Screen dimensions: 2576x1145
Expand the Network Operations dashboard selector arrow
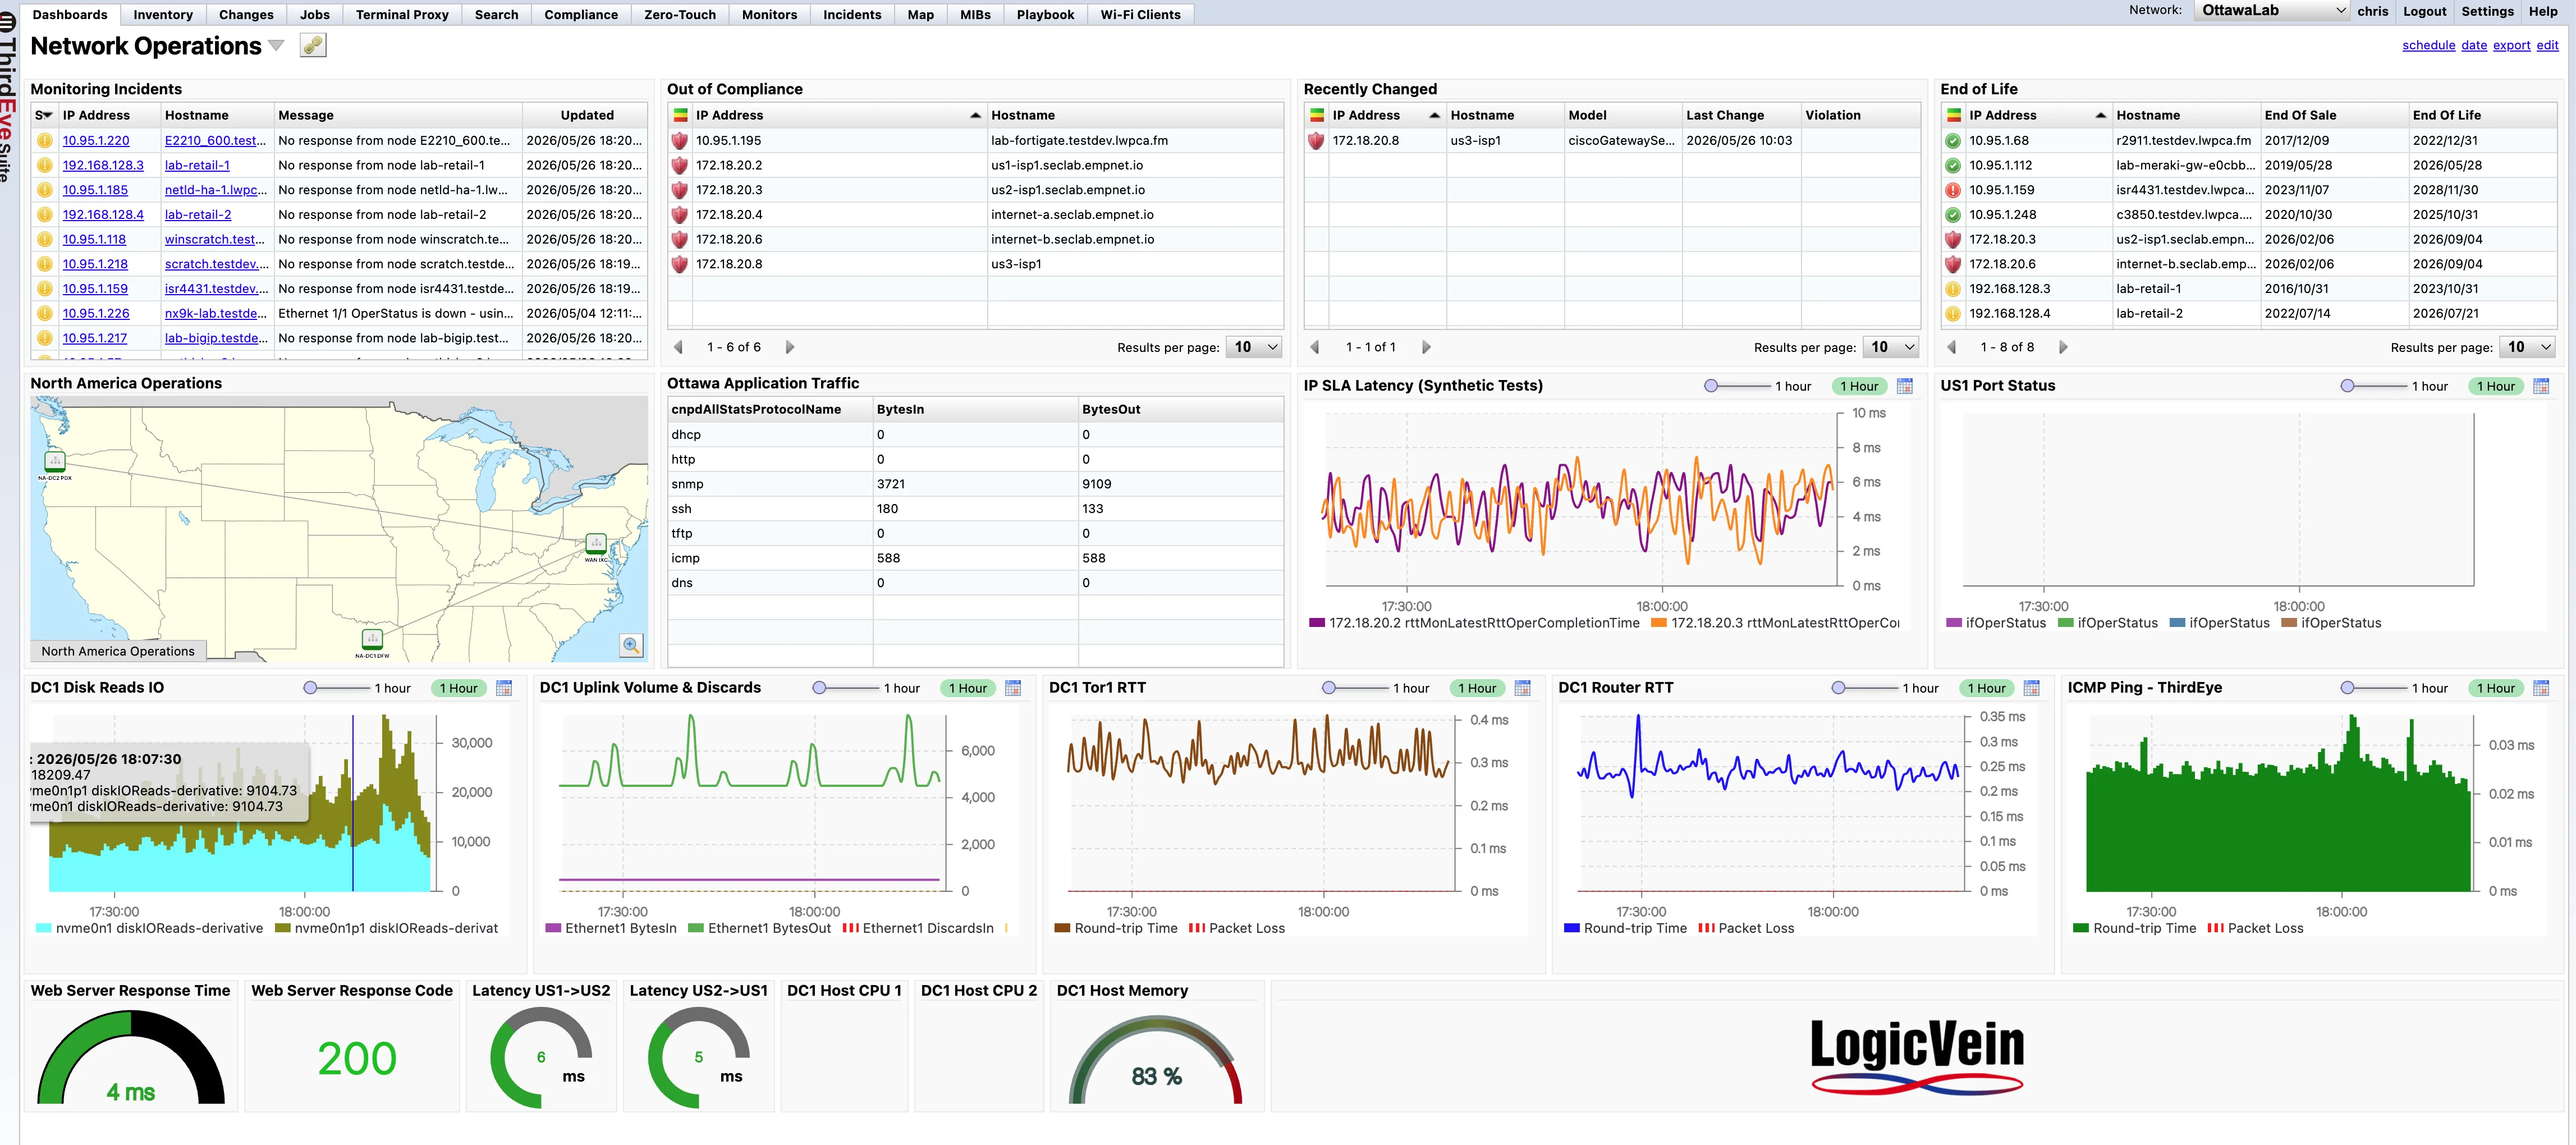tap(276, 46)
